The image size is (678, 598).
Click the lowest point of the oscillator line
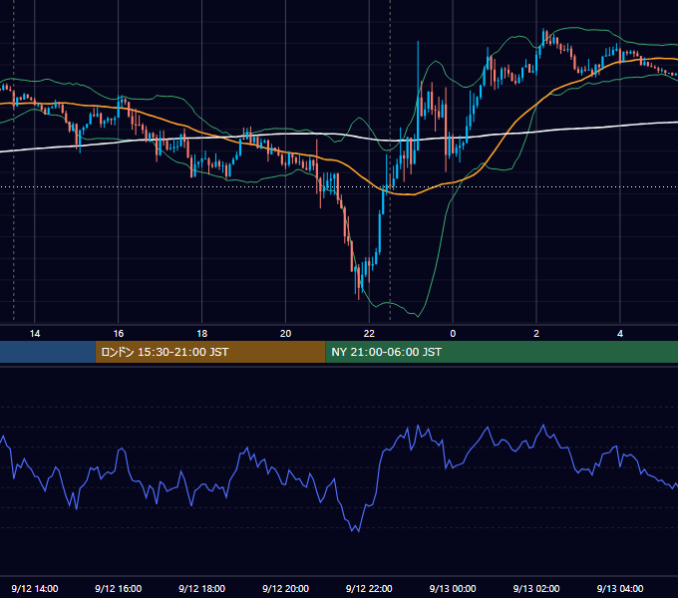click(x=358, y=531)
